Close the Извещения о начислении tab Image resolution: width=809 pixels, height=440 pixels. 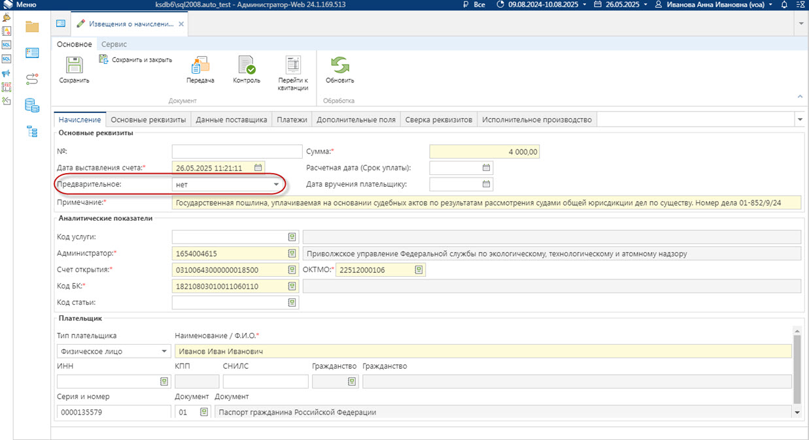point(181,24)
